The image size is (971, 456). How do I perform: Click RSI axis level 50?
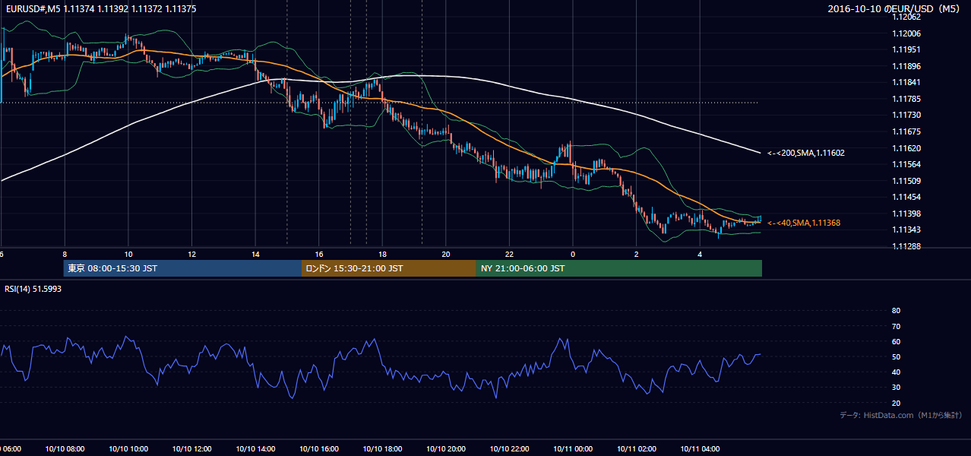click(x=896, y=356)
